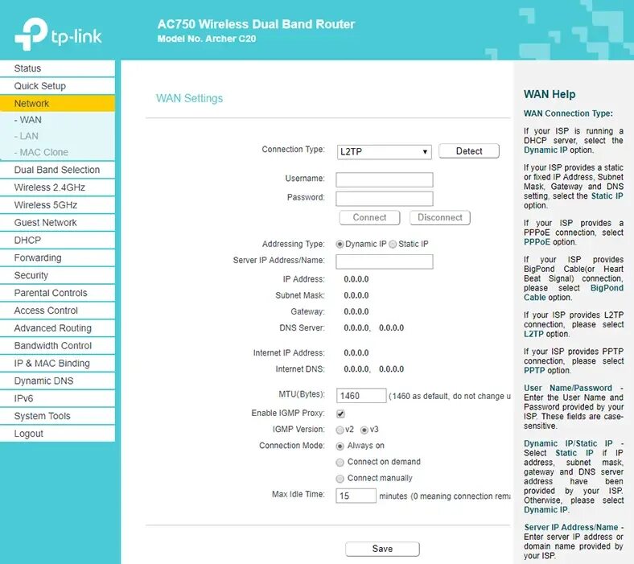
Task: Go to Dual Band Selection
Action: pyautogui.click(x=57, y=170)
